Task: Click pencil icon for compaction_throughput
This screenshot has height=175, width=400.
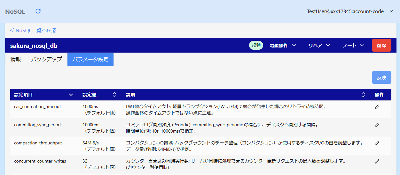Action: (x=377, y=143)
